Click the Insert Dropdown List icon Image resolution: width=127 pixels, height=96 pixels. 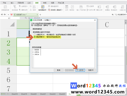point(81,7)
